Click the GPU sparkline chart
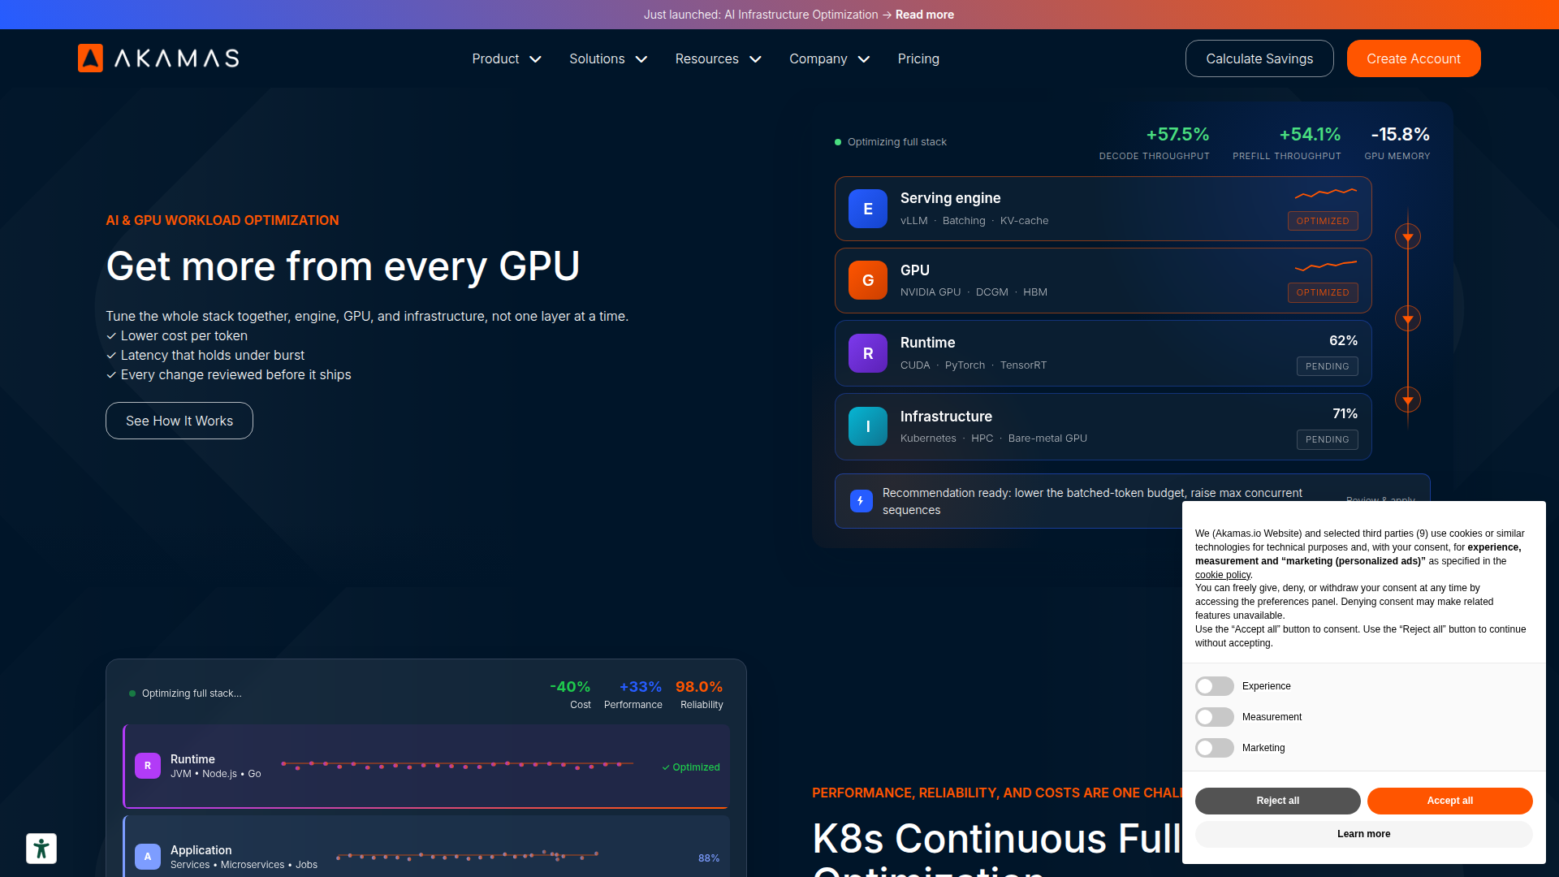 click(1325, 265)
